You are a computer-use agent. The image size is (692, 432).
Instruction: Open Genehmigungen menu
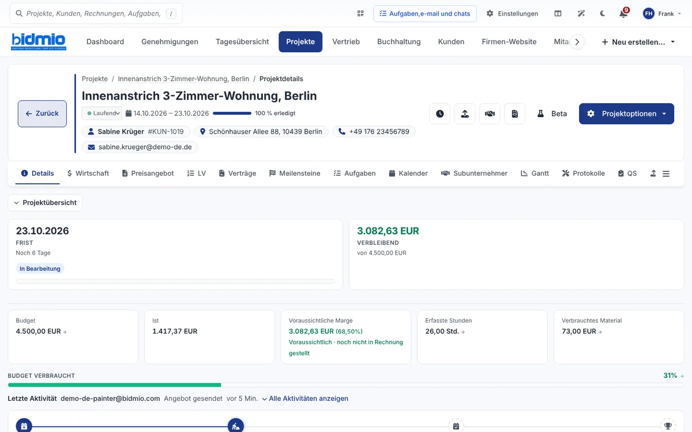point(170,41)
